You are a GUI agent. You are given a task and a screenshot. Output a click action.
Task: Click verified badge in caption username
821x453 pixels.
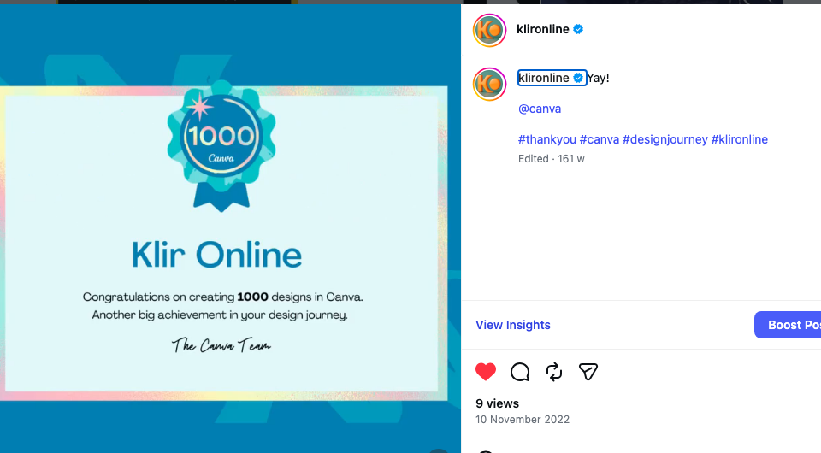point(578,78)
